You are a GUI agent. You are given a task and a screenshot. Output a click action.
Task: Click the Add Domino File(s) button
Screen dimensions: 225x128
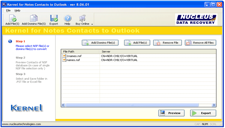100,43
